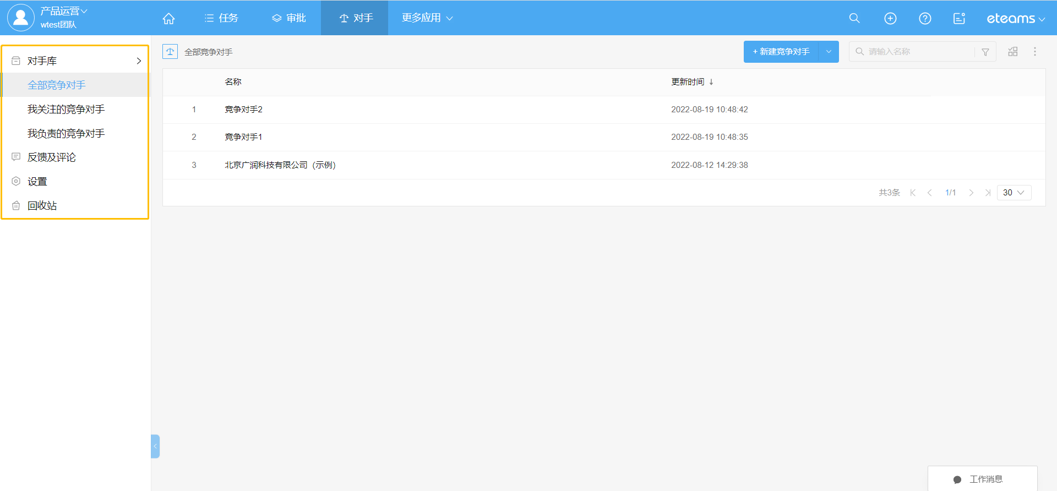The height and width of the screenshot is (491, 1057).
Task: Open the filter funnel in search box
Action: pos(985,52)
